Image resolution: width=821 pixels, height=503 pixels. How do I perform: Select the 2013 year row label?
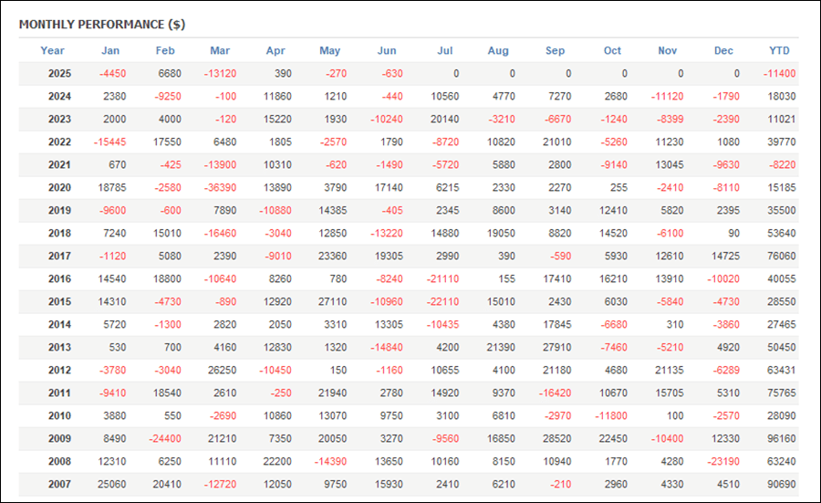click(59, 347)
